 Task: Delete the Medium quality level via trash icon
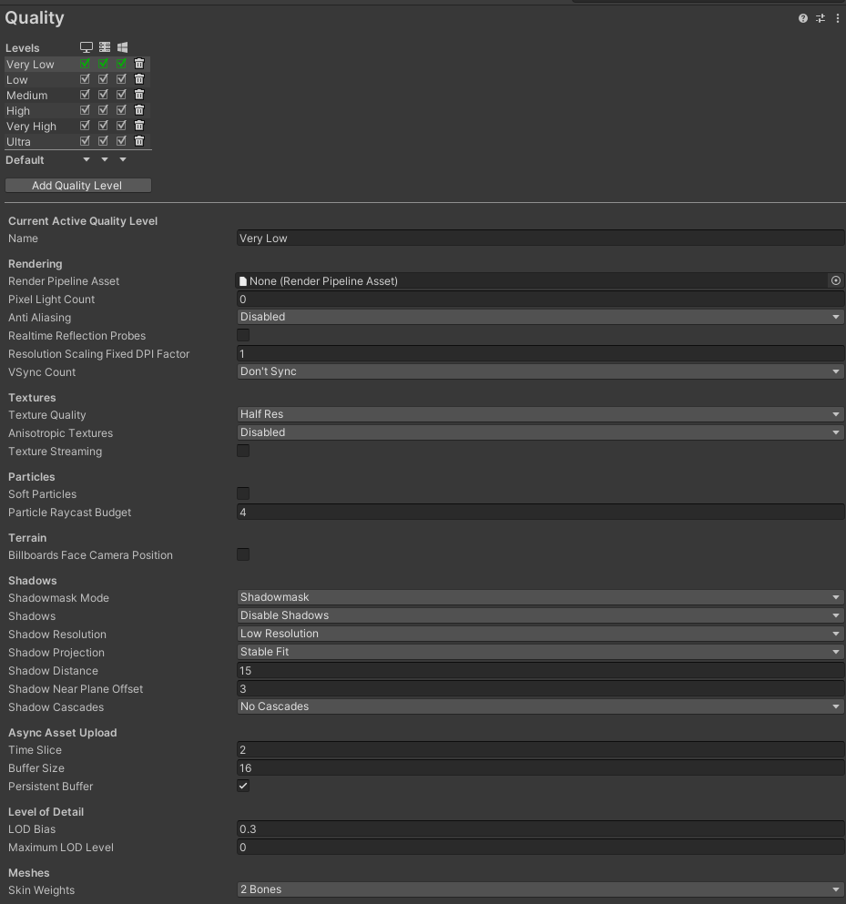138,94
